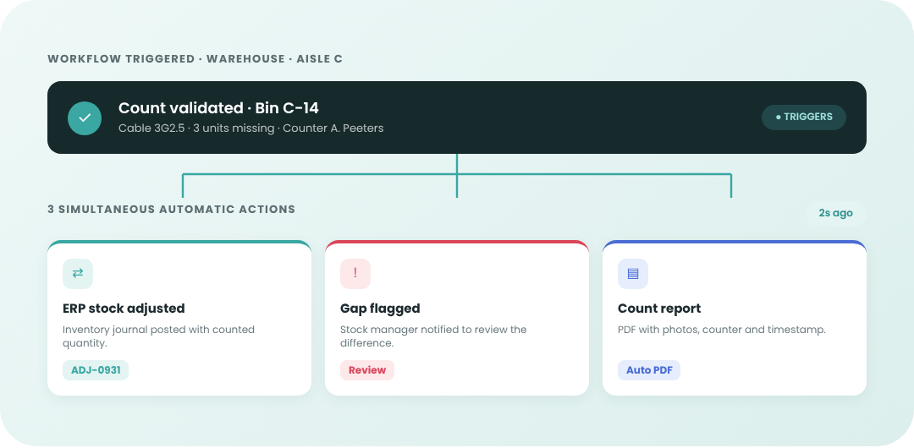Viewport: 914px width, 448px height.
Task: Click the Count report heading
Action: pyautogui.click(x=658, y=309)
